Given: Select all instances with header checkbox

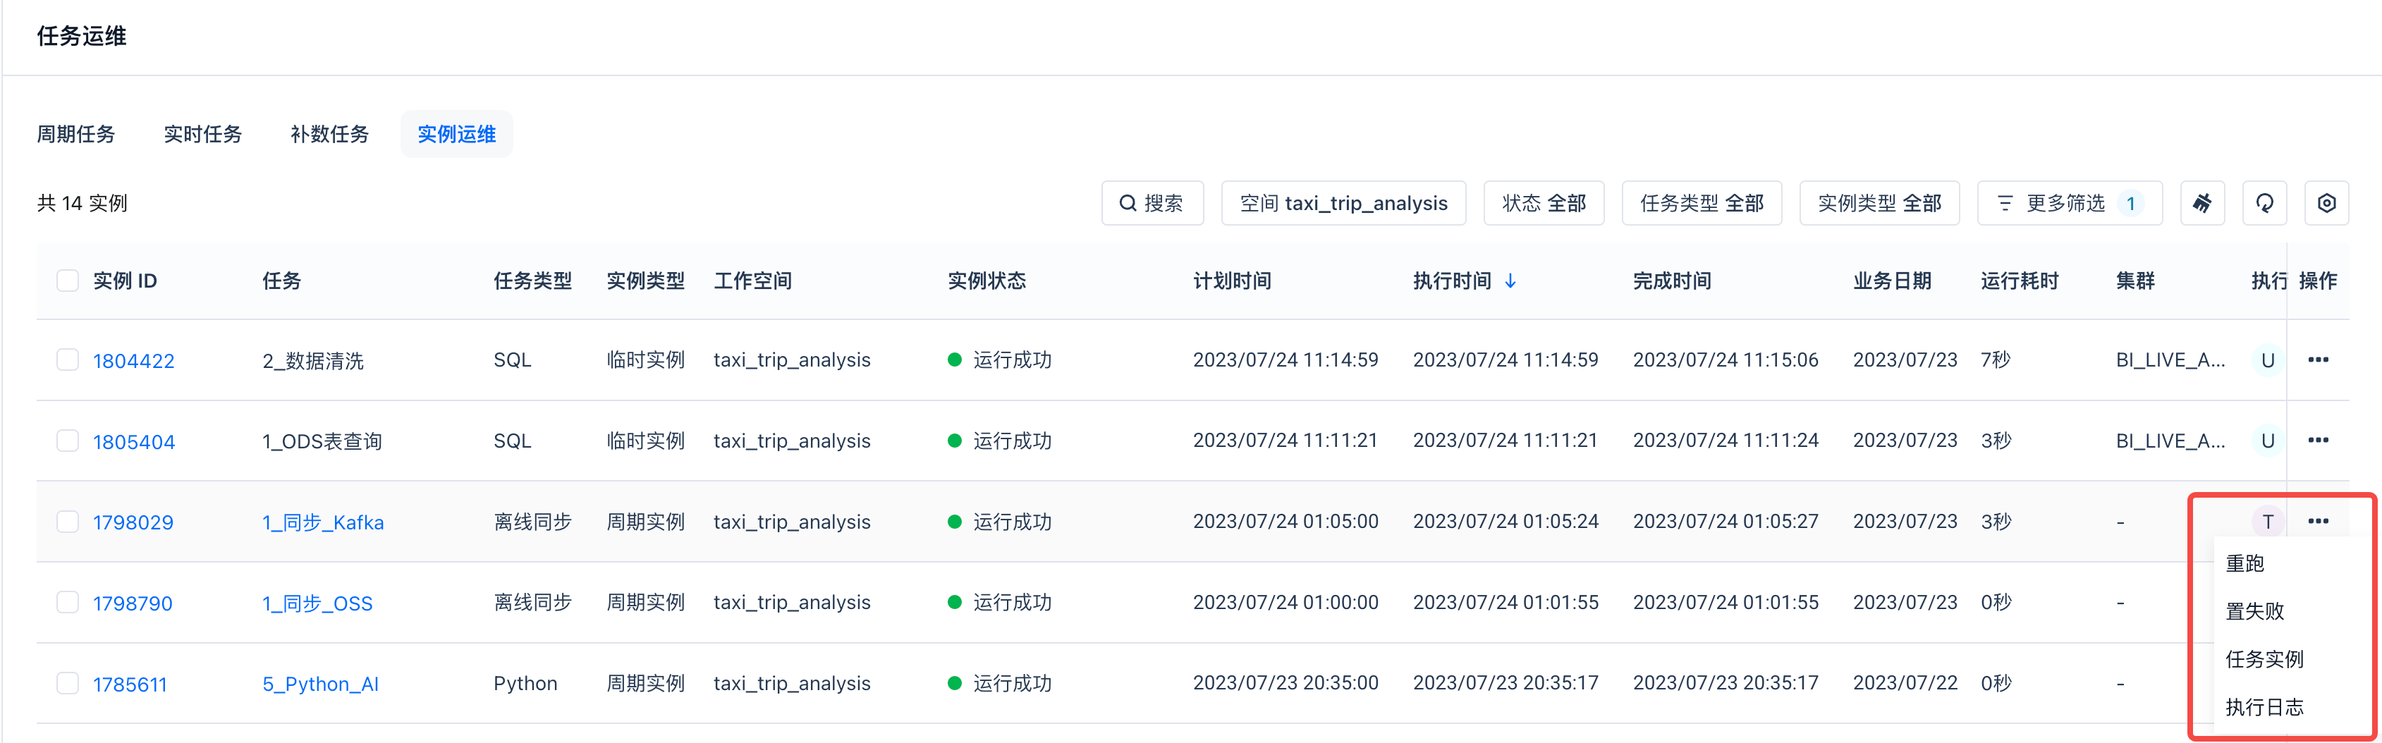Looking at the screenshot, I should [68, 280].
